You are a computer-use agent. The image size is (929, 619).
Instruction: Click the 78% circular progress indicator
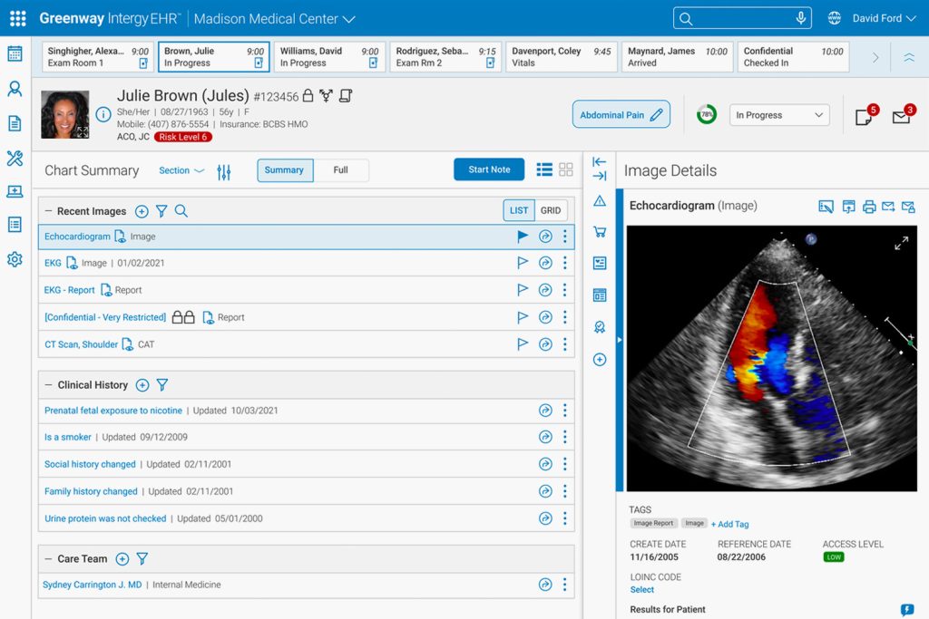(706, 115)
